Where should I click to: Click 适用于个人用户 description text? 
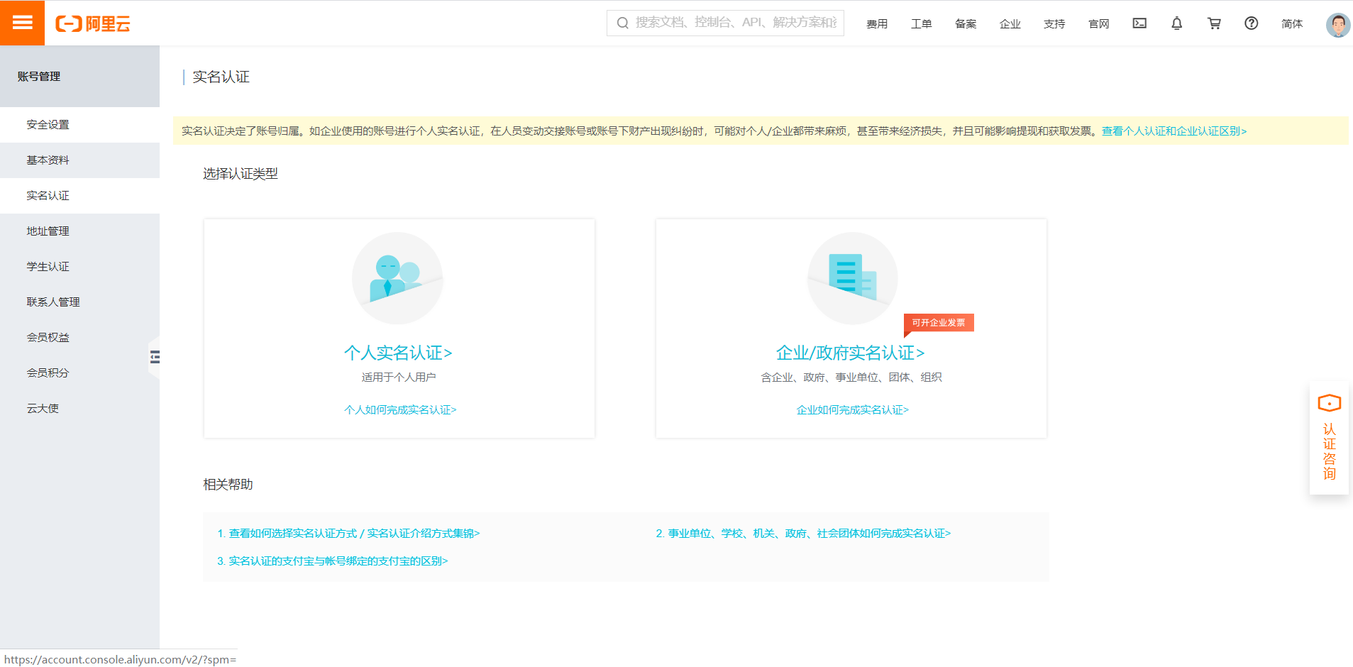[399, 377]
